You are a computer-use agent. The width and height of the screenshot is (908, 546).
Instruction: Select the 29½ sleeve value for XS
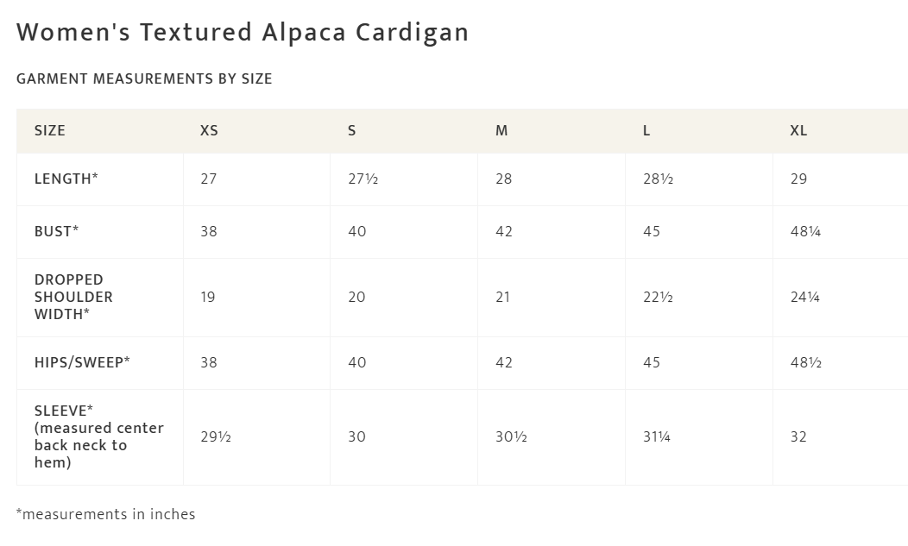click(x=216, y=436)
